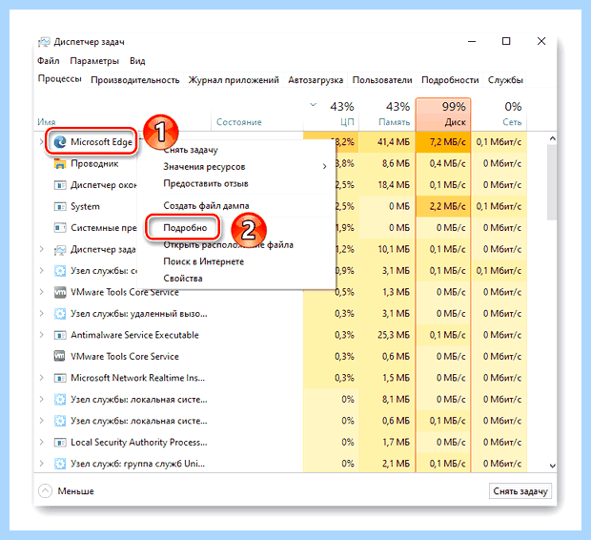Expand Узел служб: группа служб Uni row

[41, 464]
